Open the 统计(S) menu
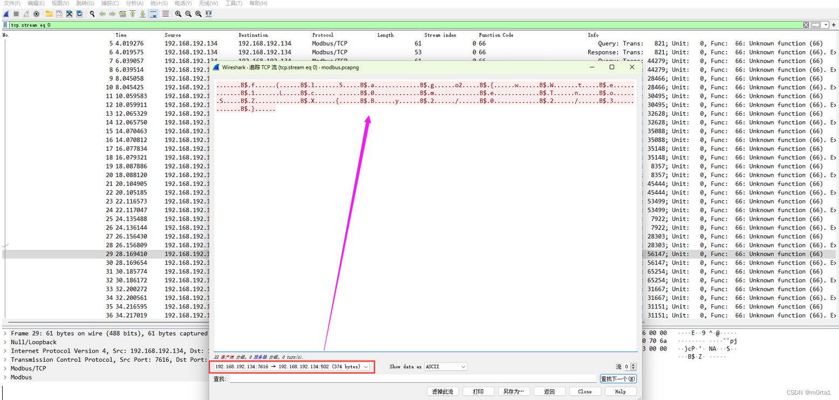839x400 pixels. (159, 3)
